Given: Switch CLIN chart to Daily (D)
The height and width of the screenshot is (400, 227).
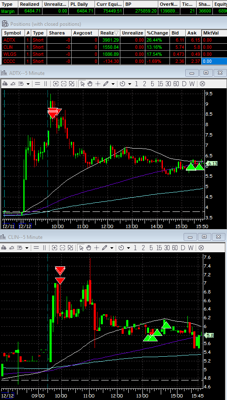Looking at the screenshot, I should click(x=183, y=247).
